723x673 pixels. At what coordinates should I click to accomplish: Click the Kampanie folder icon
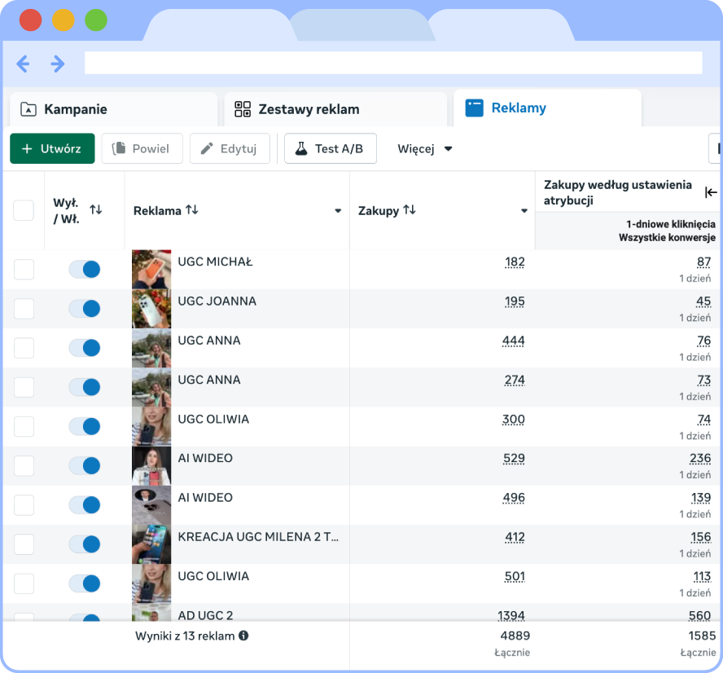(28, 109)
